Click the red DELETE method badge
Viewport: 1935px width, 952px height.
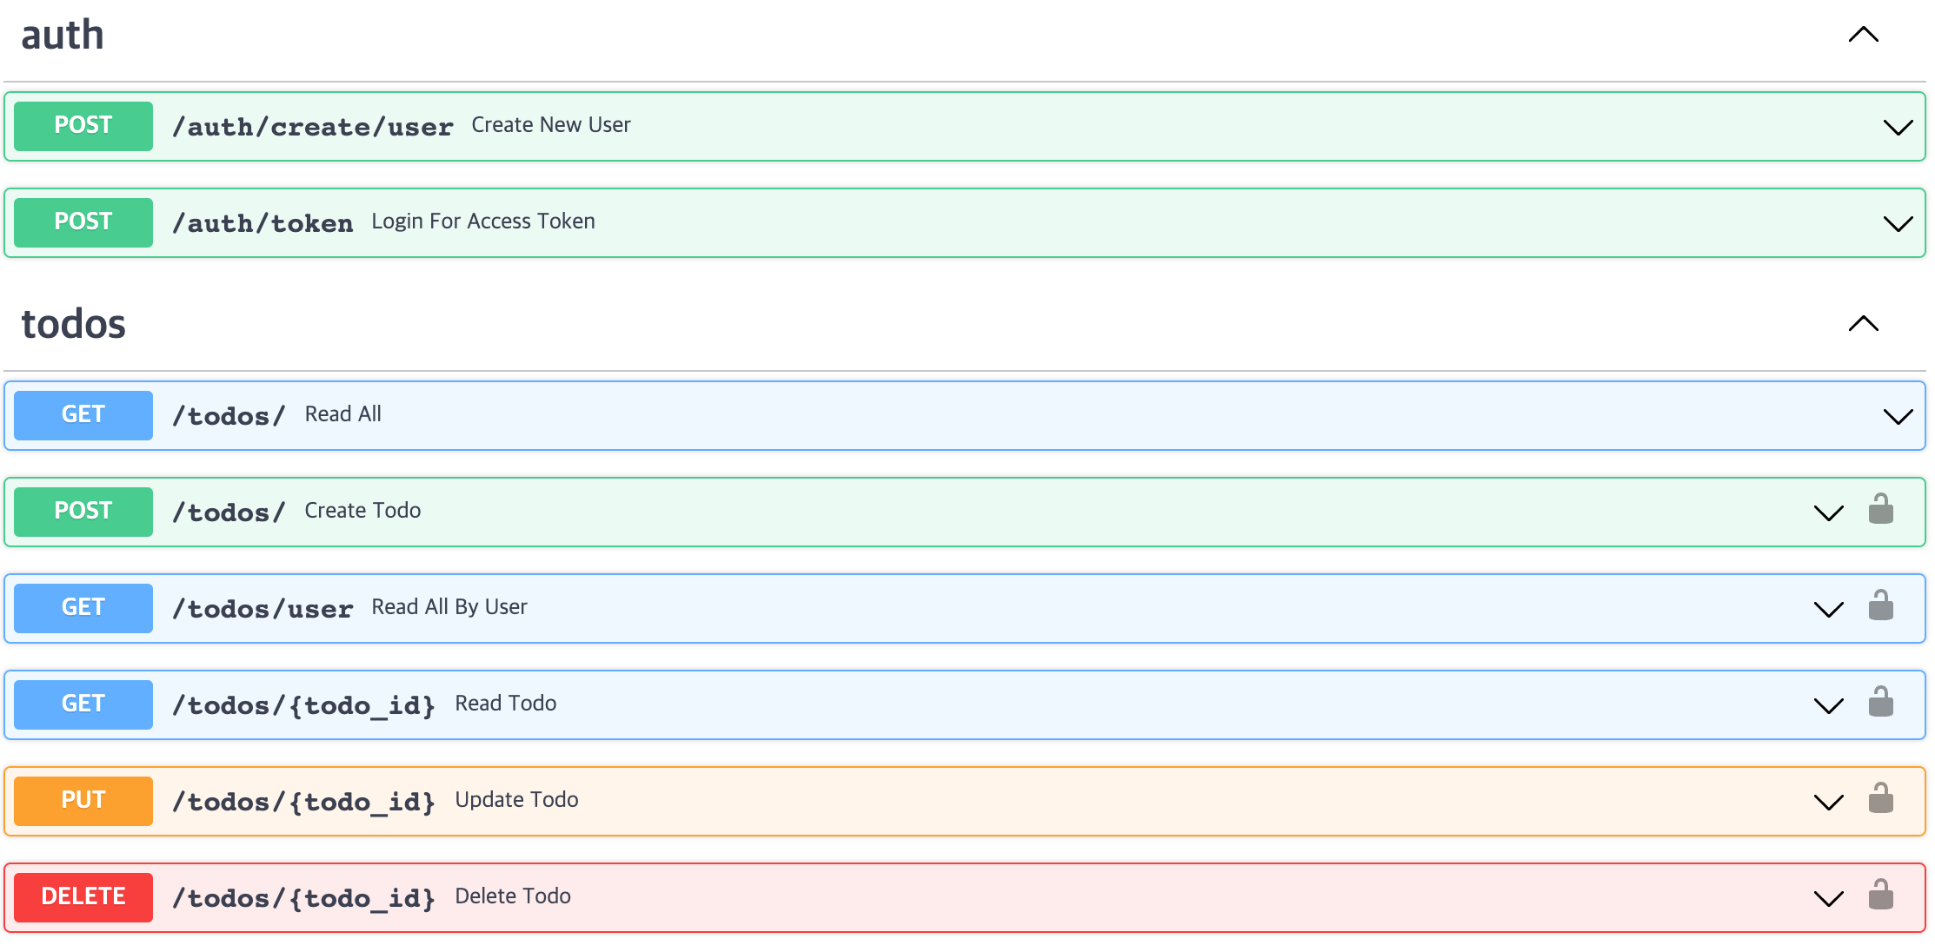(83, 897)
